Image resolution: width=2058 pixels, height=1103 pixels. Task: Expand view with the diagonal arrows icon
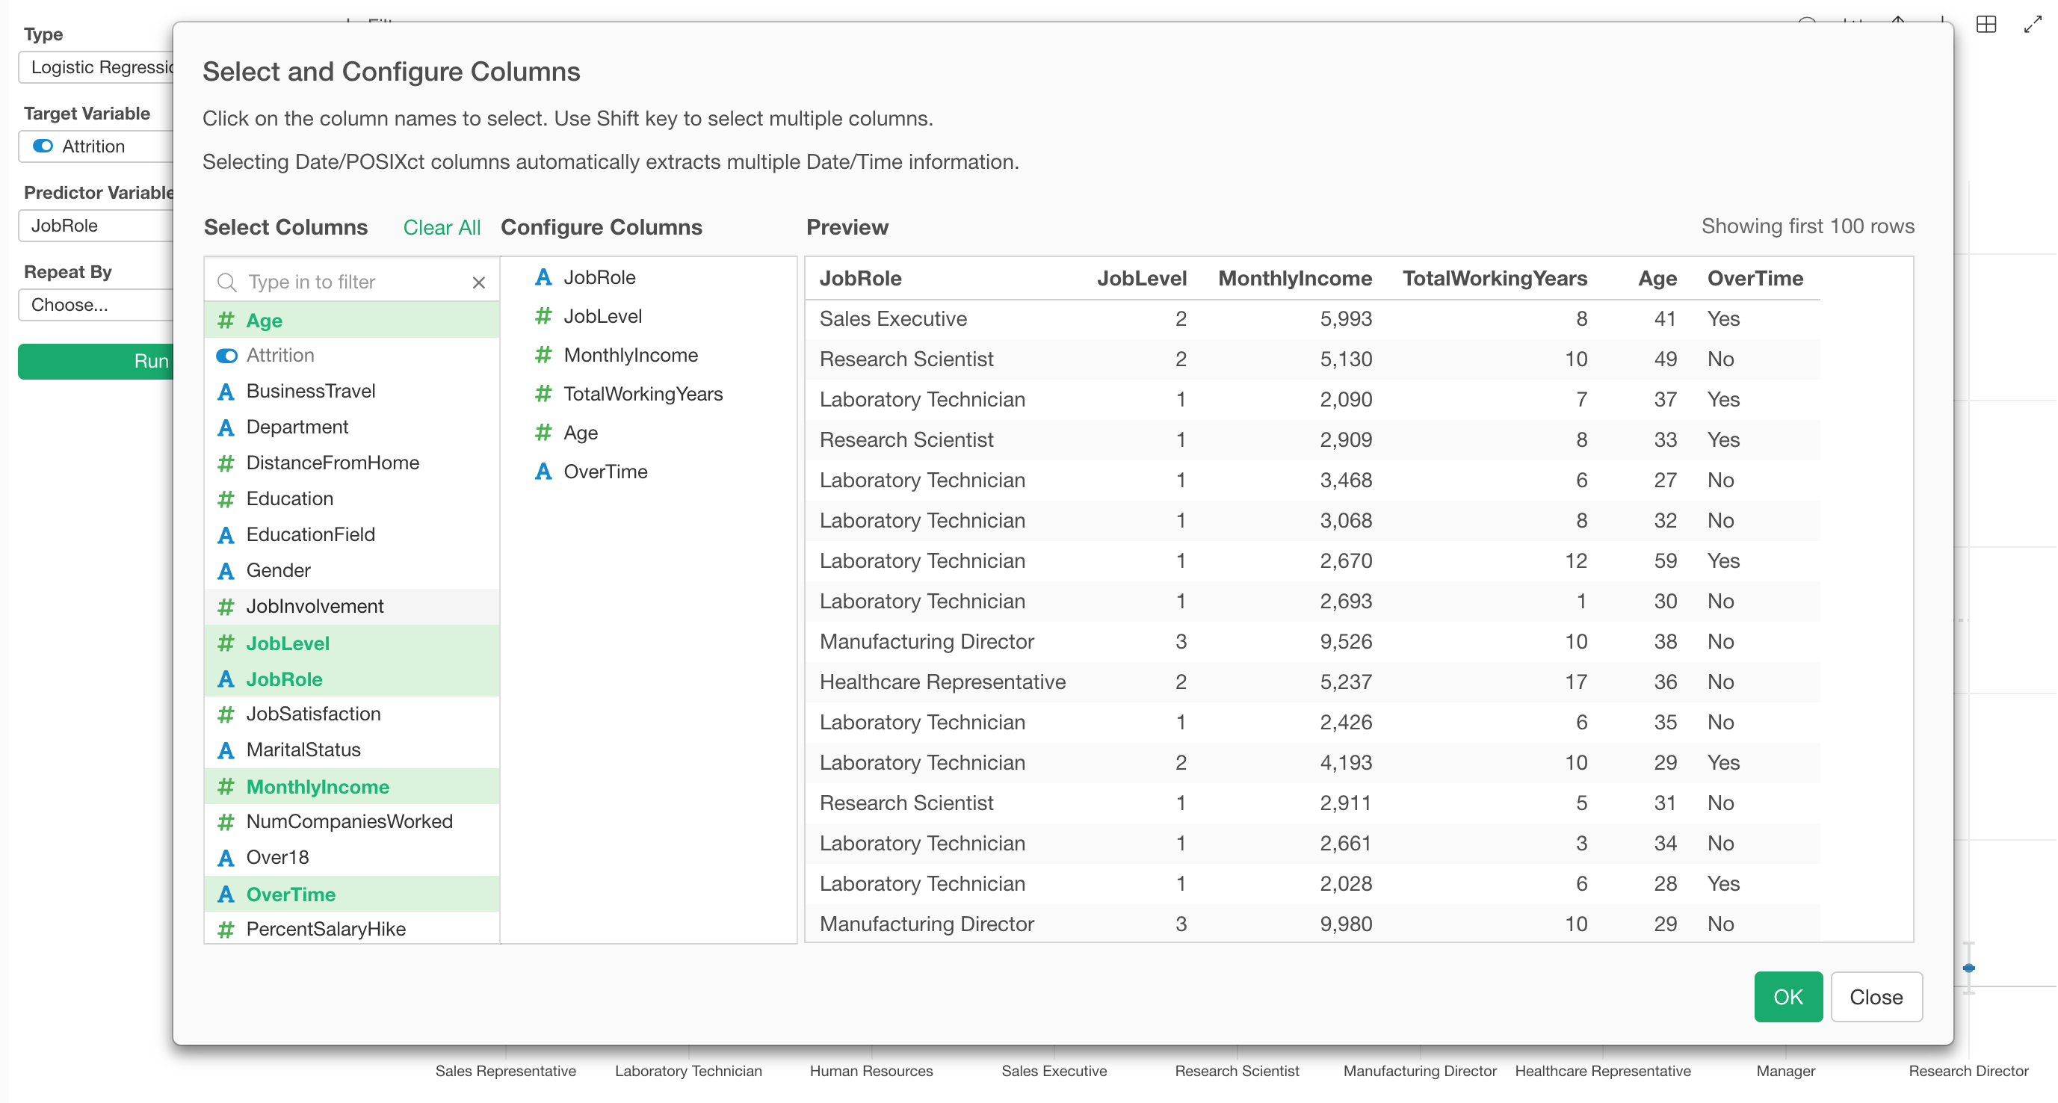[x=2034, y=24]
